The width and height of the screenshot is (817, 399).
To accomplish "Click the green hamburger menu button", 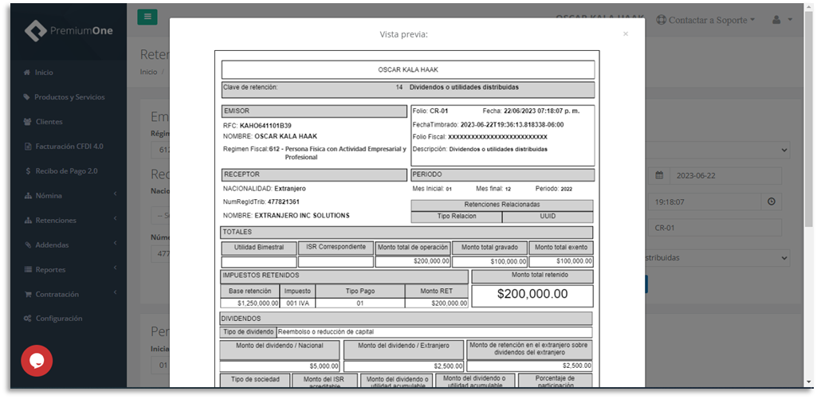I will tap(147, 18).
